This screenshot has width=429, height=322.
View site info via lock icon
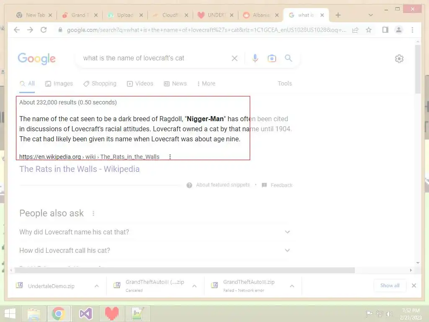(x=60, y=30)
